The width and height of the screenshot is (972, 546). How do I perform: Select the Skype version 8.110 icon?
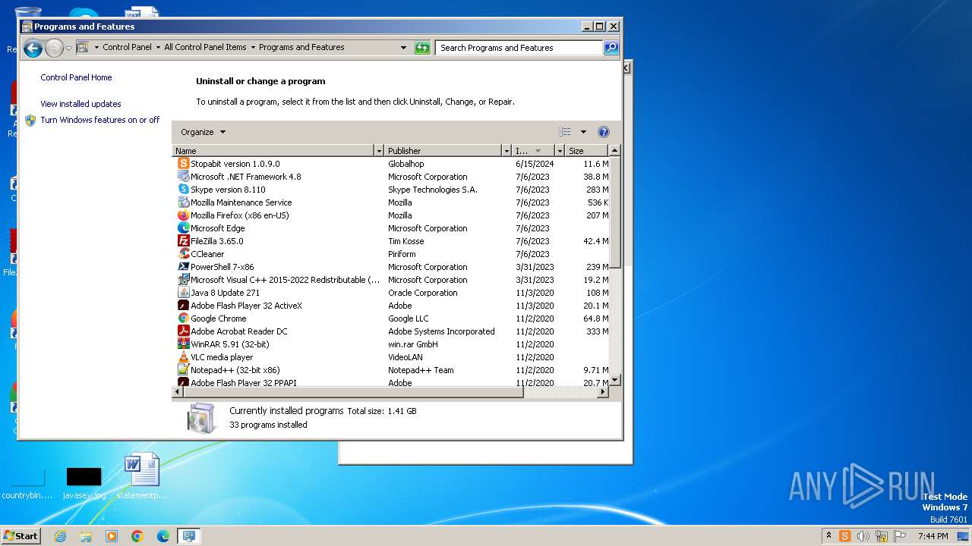(183, 190)
